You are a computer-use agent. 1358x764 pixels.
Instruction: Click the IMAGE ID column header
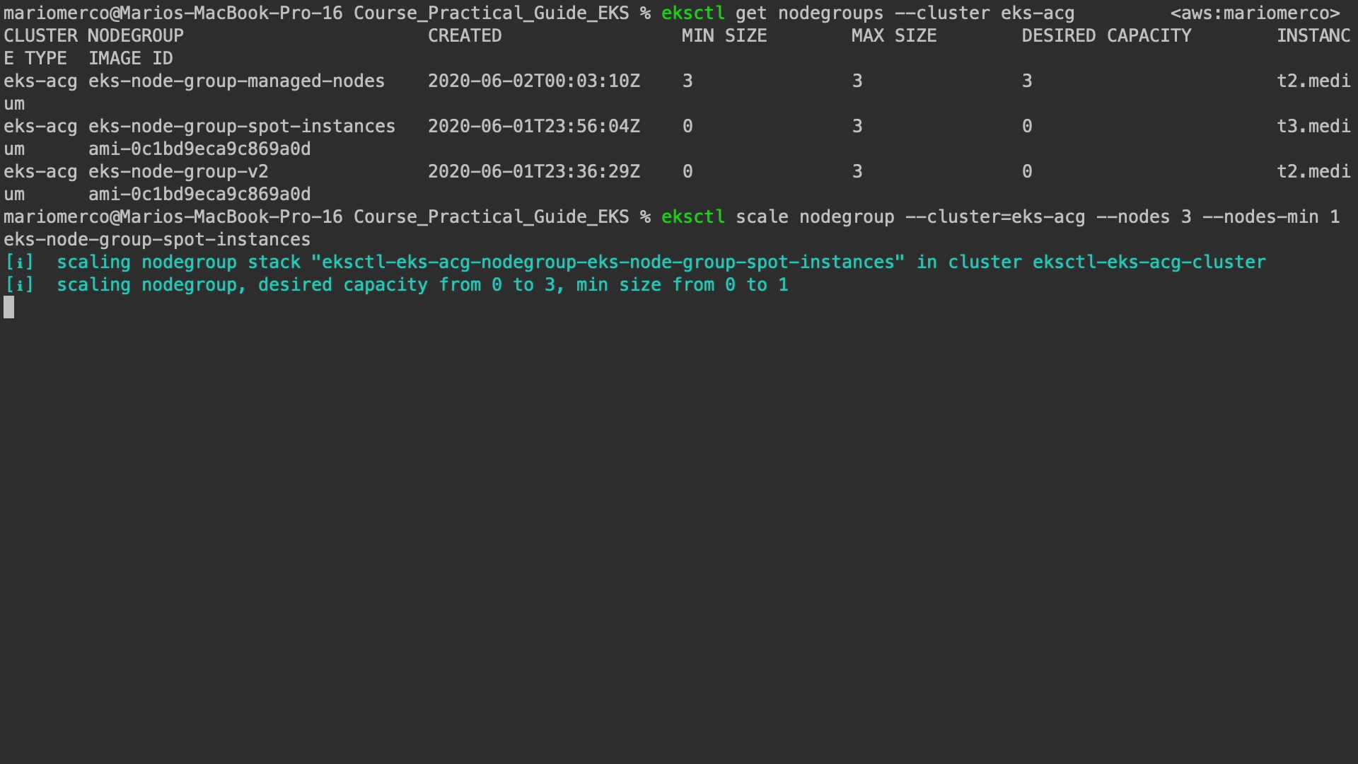[130, 59]
